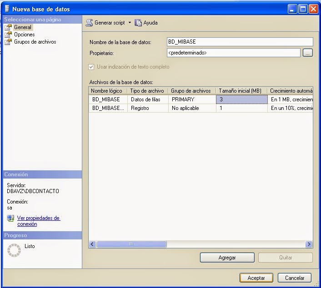
Task: Confirm with the Aceptar button
Action: 256,278
